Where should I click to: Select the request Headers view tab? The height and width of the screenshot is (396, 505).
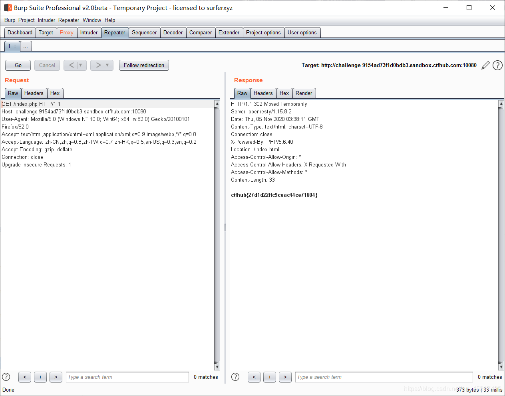click(34, 93)
